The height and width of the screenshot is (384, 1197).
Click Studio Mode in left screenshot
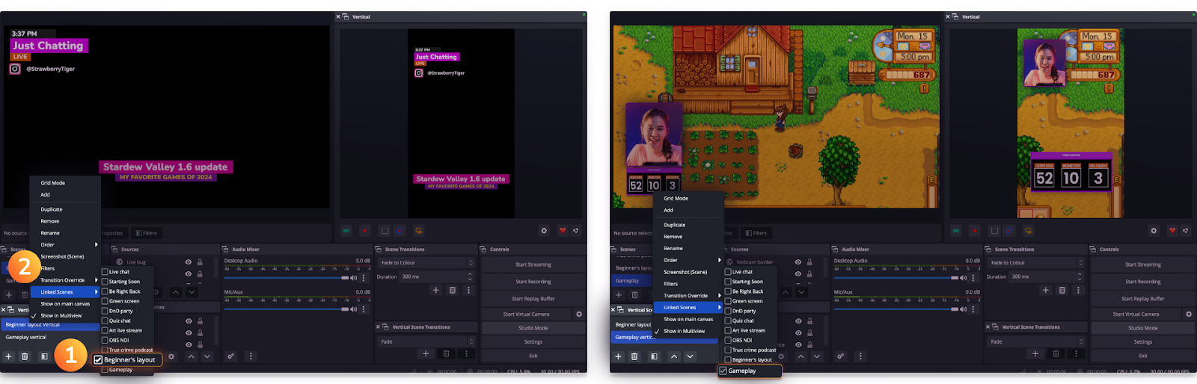tap(533, 328)
